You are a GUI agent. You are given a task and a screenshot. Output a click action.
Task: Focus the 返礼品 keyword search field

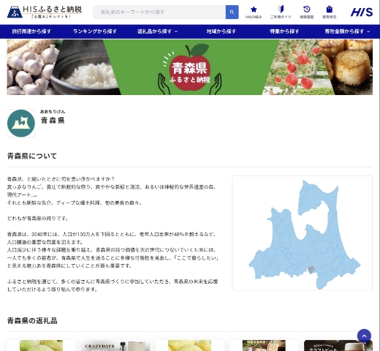(159, 12)
